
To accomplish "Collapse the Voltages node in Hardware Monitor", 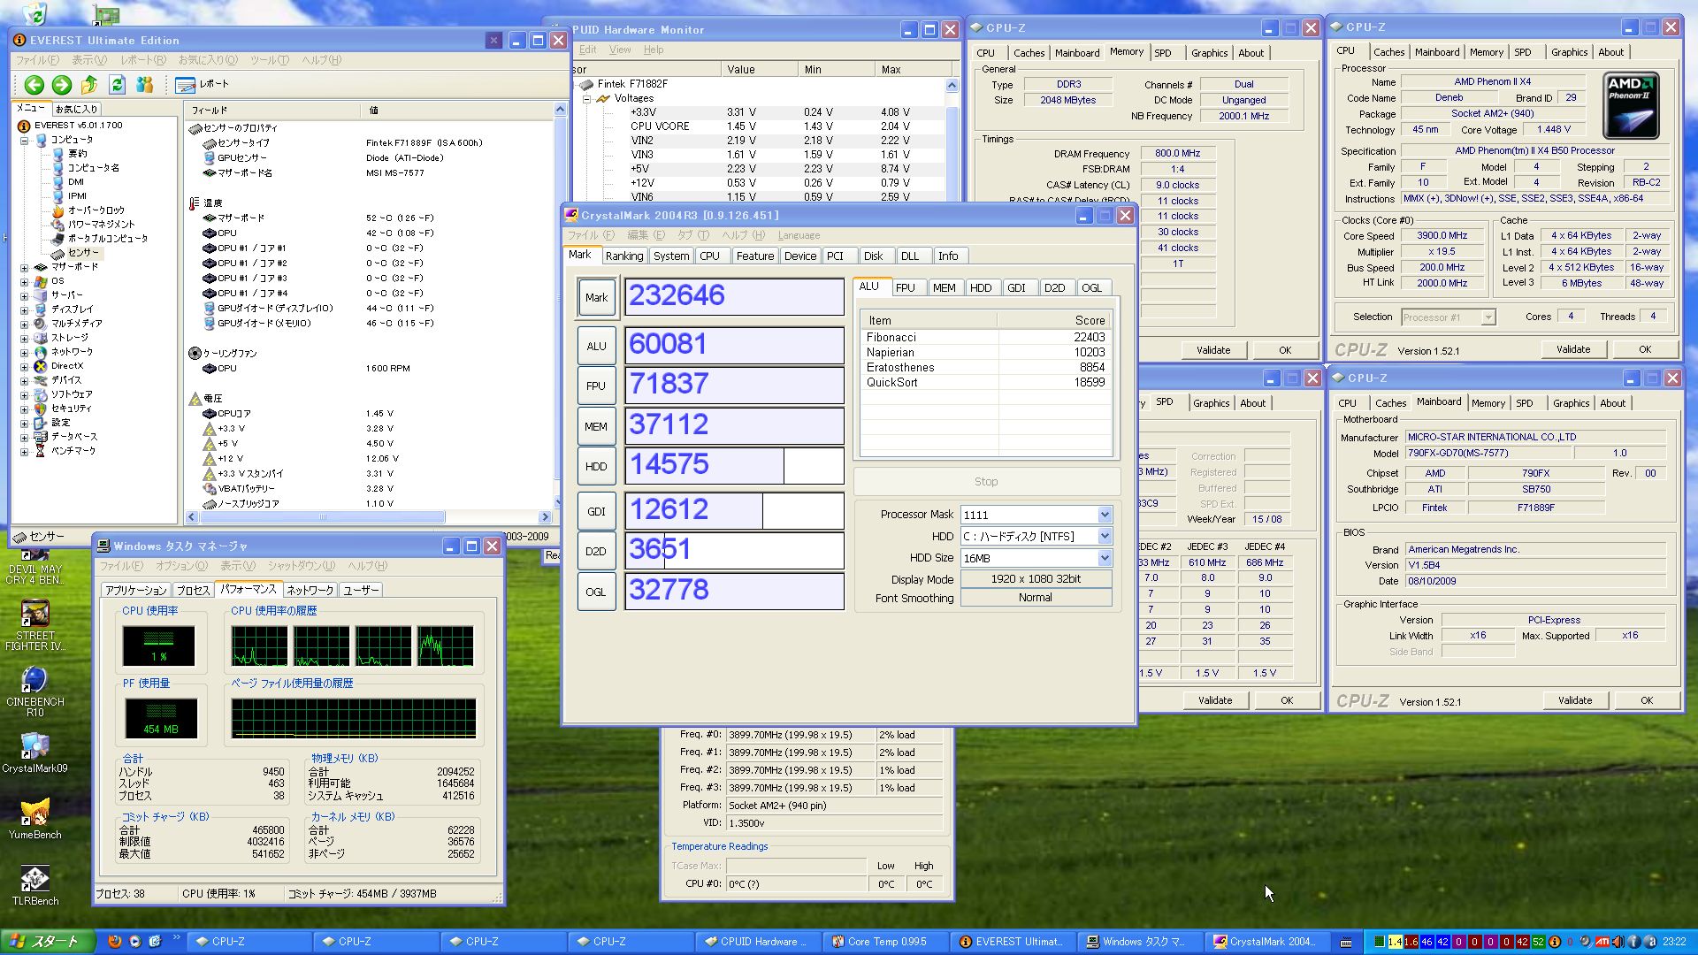I will pyautogui.click(x=586, y=99).
